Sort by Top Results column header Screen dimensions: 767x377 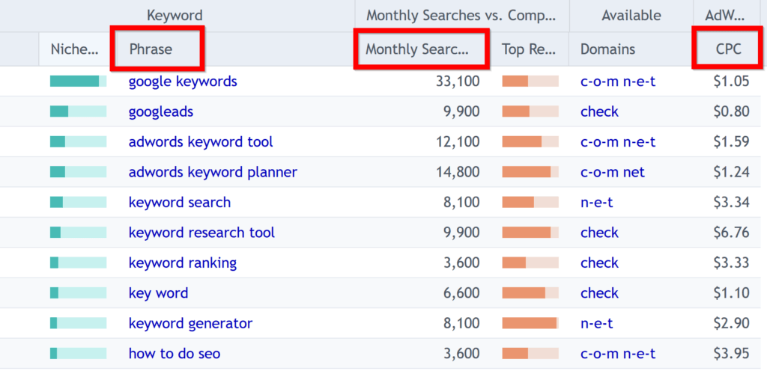tap(529, 49)
